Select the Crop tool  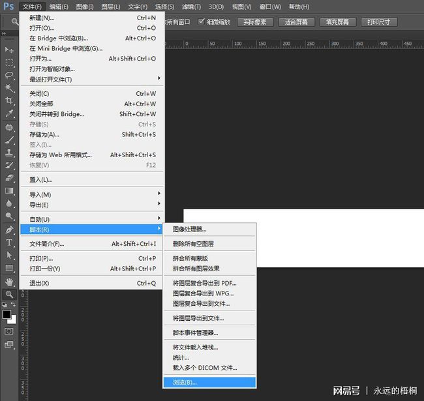click(9, 100)
